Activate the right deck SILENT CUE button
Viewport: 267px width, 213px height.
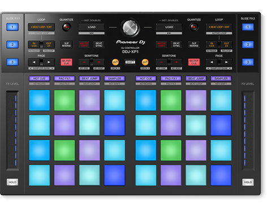194,62
